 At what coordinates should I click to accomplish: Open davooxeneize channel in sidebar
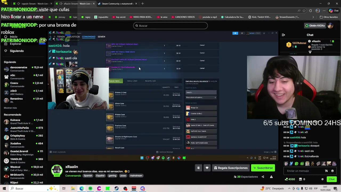pos(23,69)
